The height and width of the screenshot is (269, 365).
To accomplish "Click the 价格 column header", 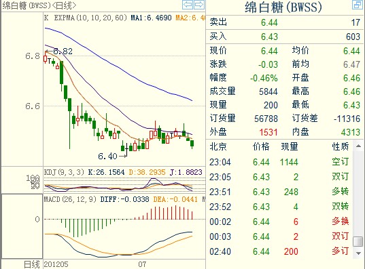I will [x=261, y=146].
